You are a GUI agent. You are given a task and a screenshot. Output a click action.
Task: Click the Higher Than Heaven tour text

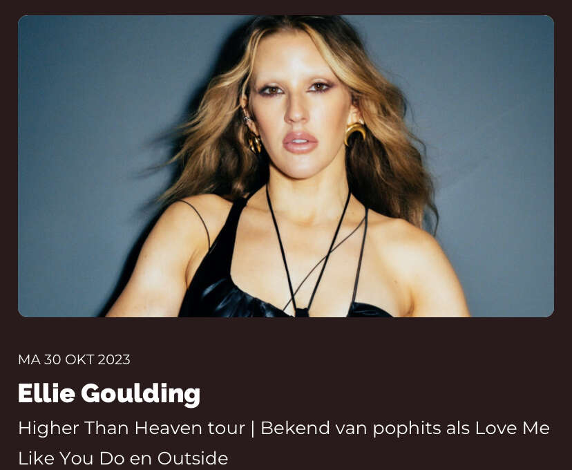(131, 428)
